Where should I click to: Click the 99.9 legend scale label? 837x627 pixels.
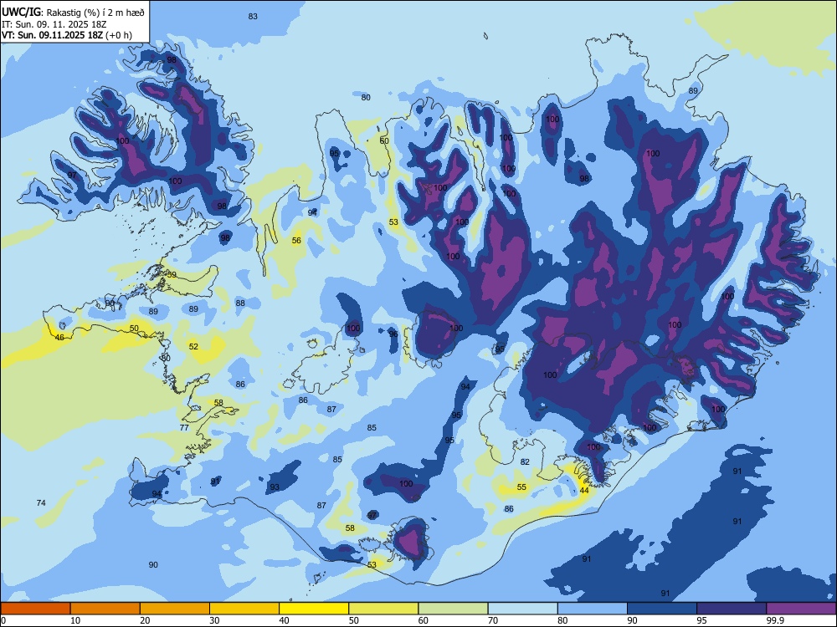coord(775,620)
